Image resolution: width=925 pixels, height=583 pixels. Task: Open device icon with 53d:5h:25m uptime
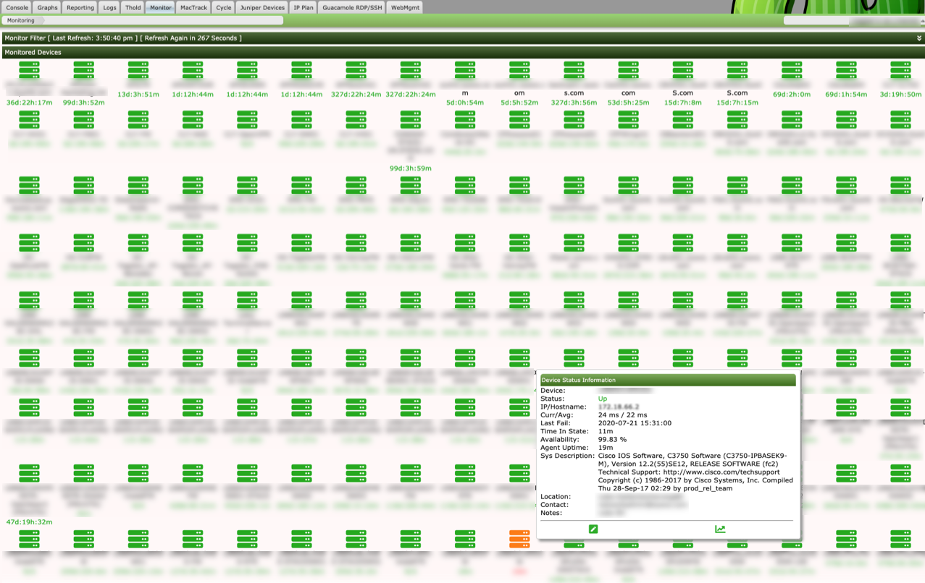tap(628, 70)
